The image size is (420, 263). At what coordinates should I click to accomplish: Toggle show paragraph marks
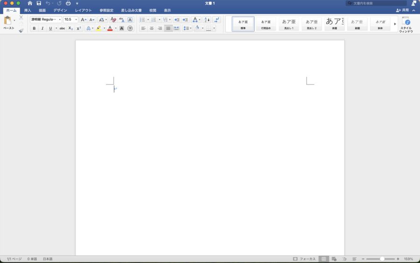(217, 20)
